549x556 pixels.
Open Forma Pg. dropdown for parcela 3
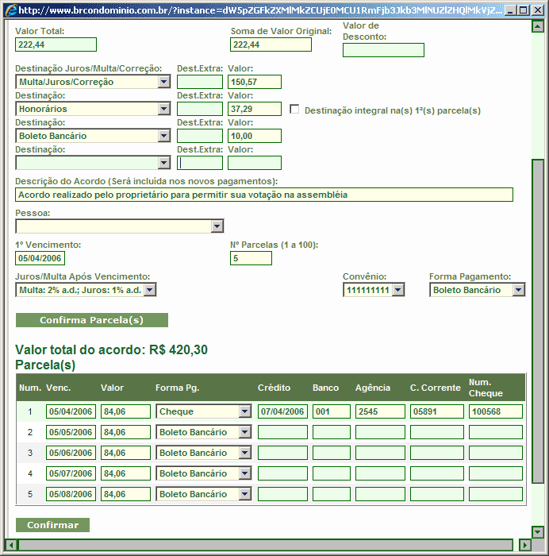[244, 453]
